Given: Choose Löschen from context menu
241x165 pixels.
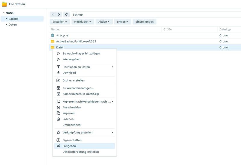Looking at the screenshot, I should [x=85, y=119].
